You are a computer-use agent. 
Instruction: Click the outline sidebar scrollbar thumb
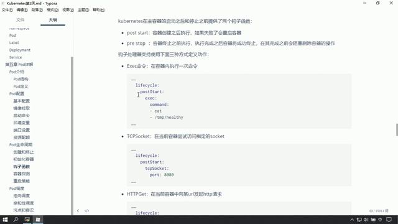[x=72, y=136]
